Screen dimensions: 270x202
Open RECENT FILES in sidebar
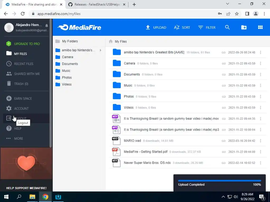20,64
